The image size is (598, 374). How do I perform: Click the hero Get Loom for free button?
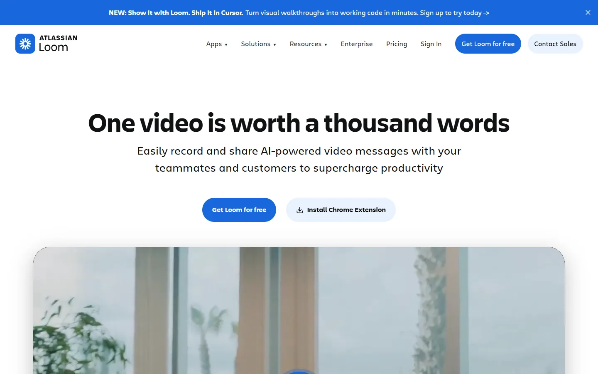pyautogui.click(x=239, y=210)
